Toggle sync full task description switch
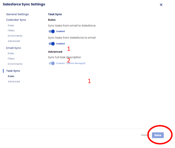175x148 pixels. point(52,63)
